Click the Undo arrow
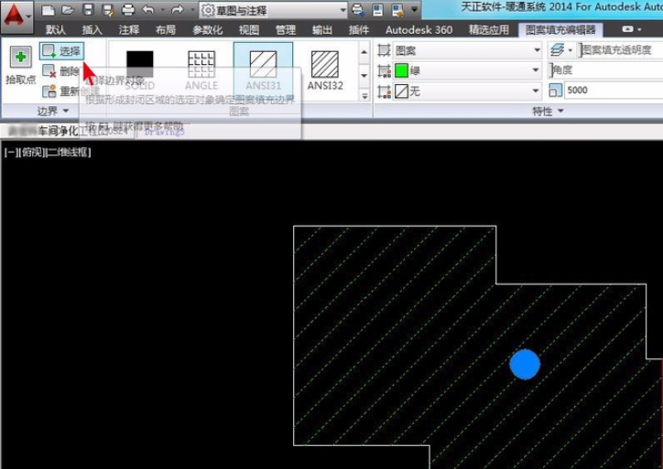Image resolution: width=663 pixels, height=469 pixels. 147,10
